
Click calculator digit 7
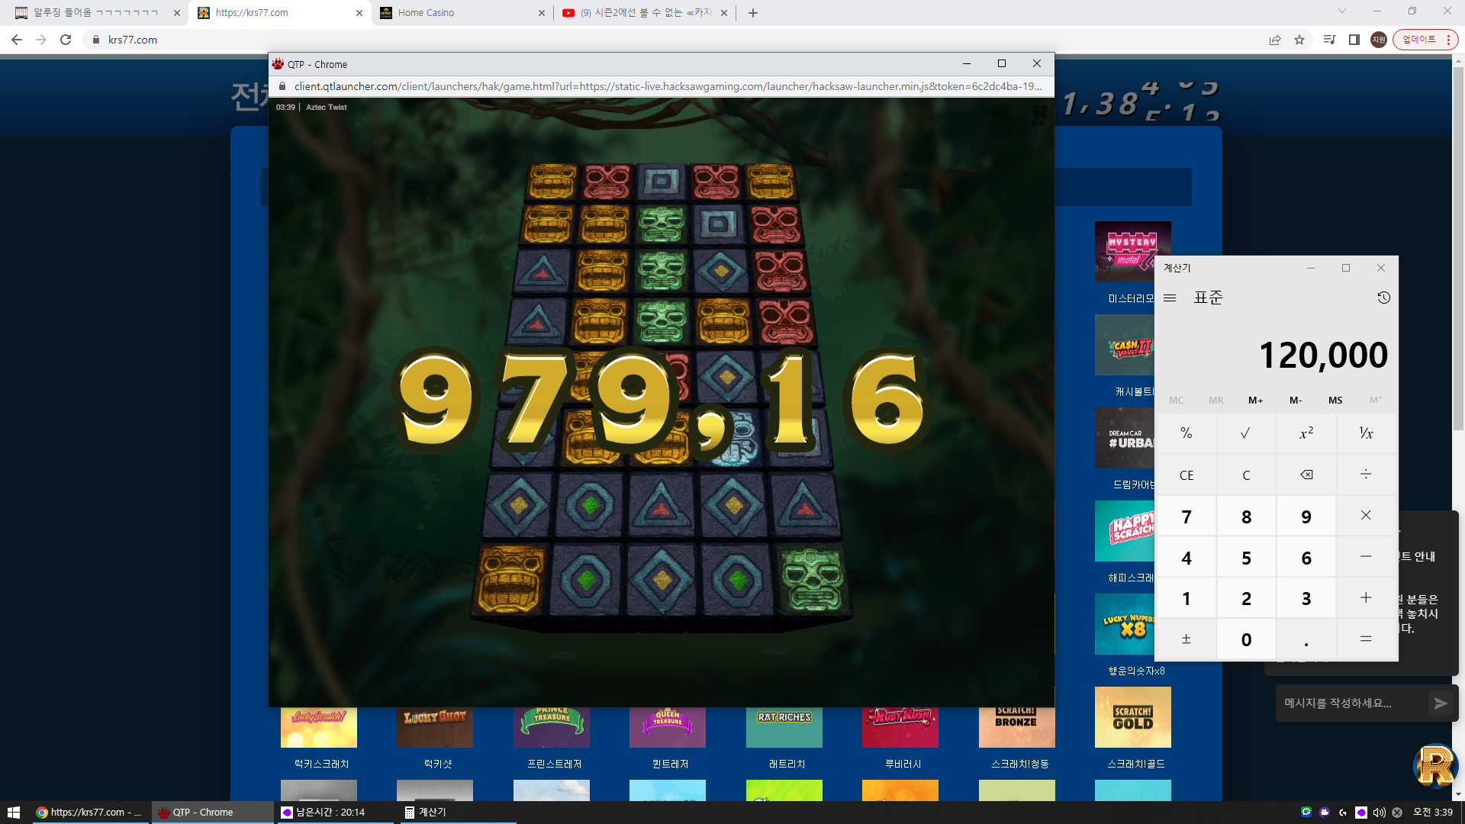pyautogui.click(x=1186, y=517)
